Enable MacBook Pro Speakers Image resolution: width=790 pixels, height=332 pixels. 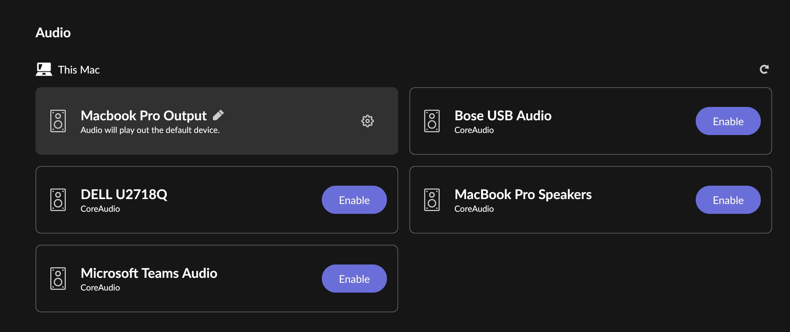728,200
